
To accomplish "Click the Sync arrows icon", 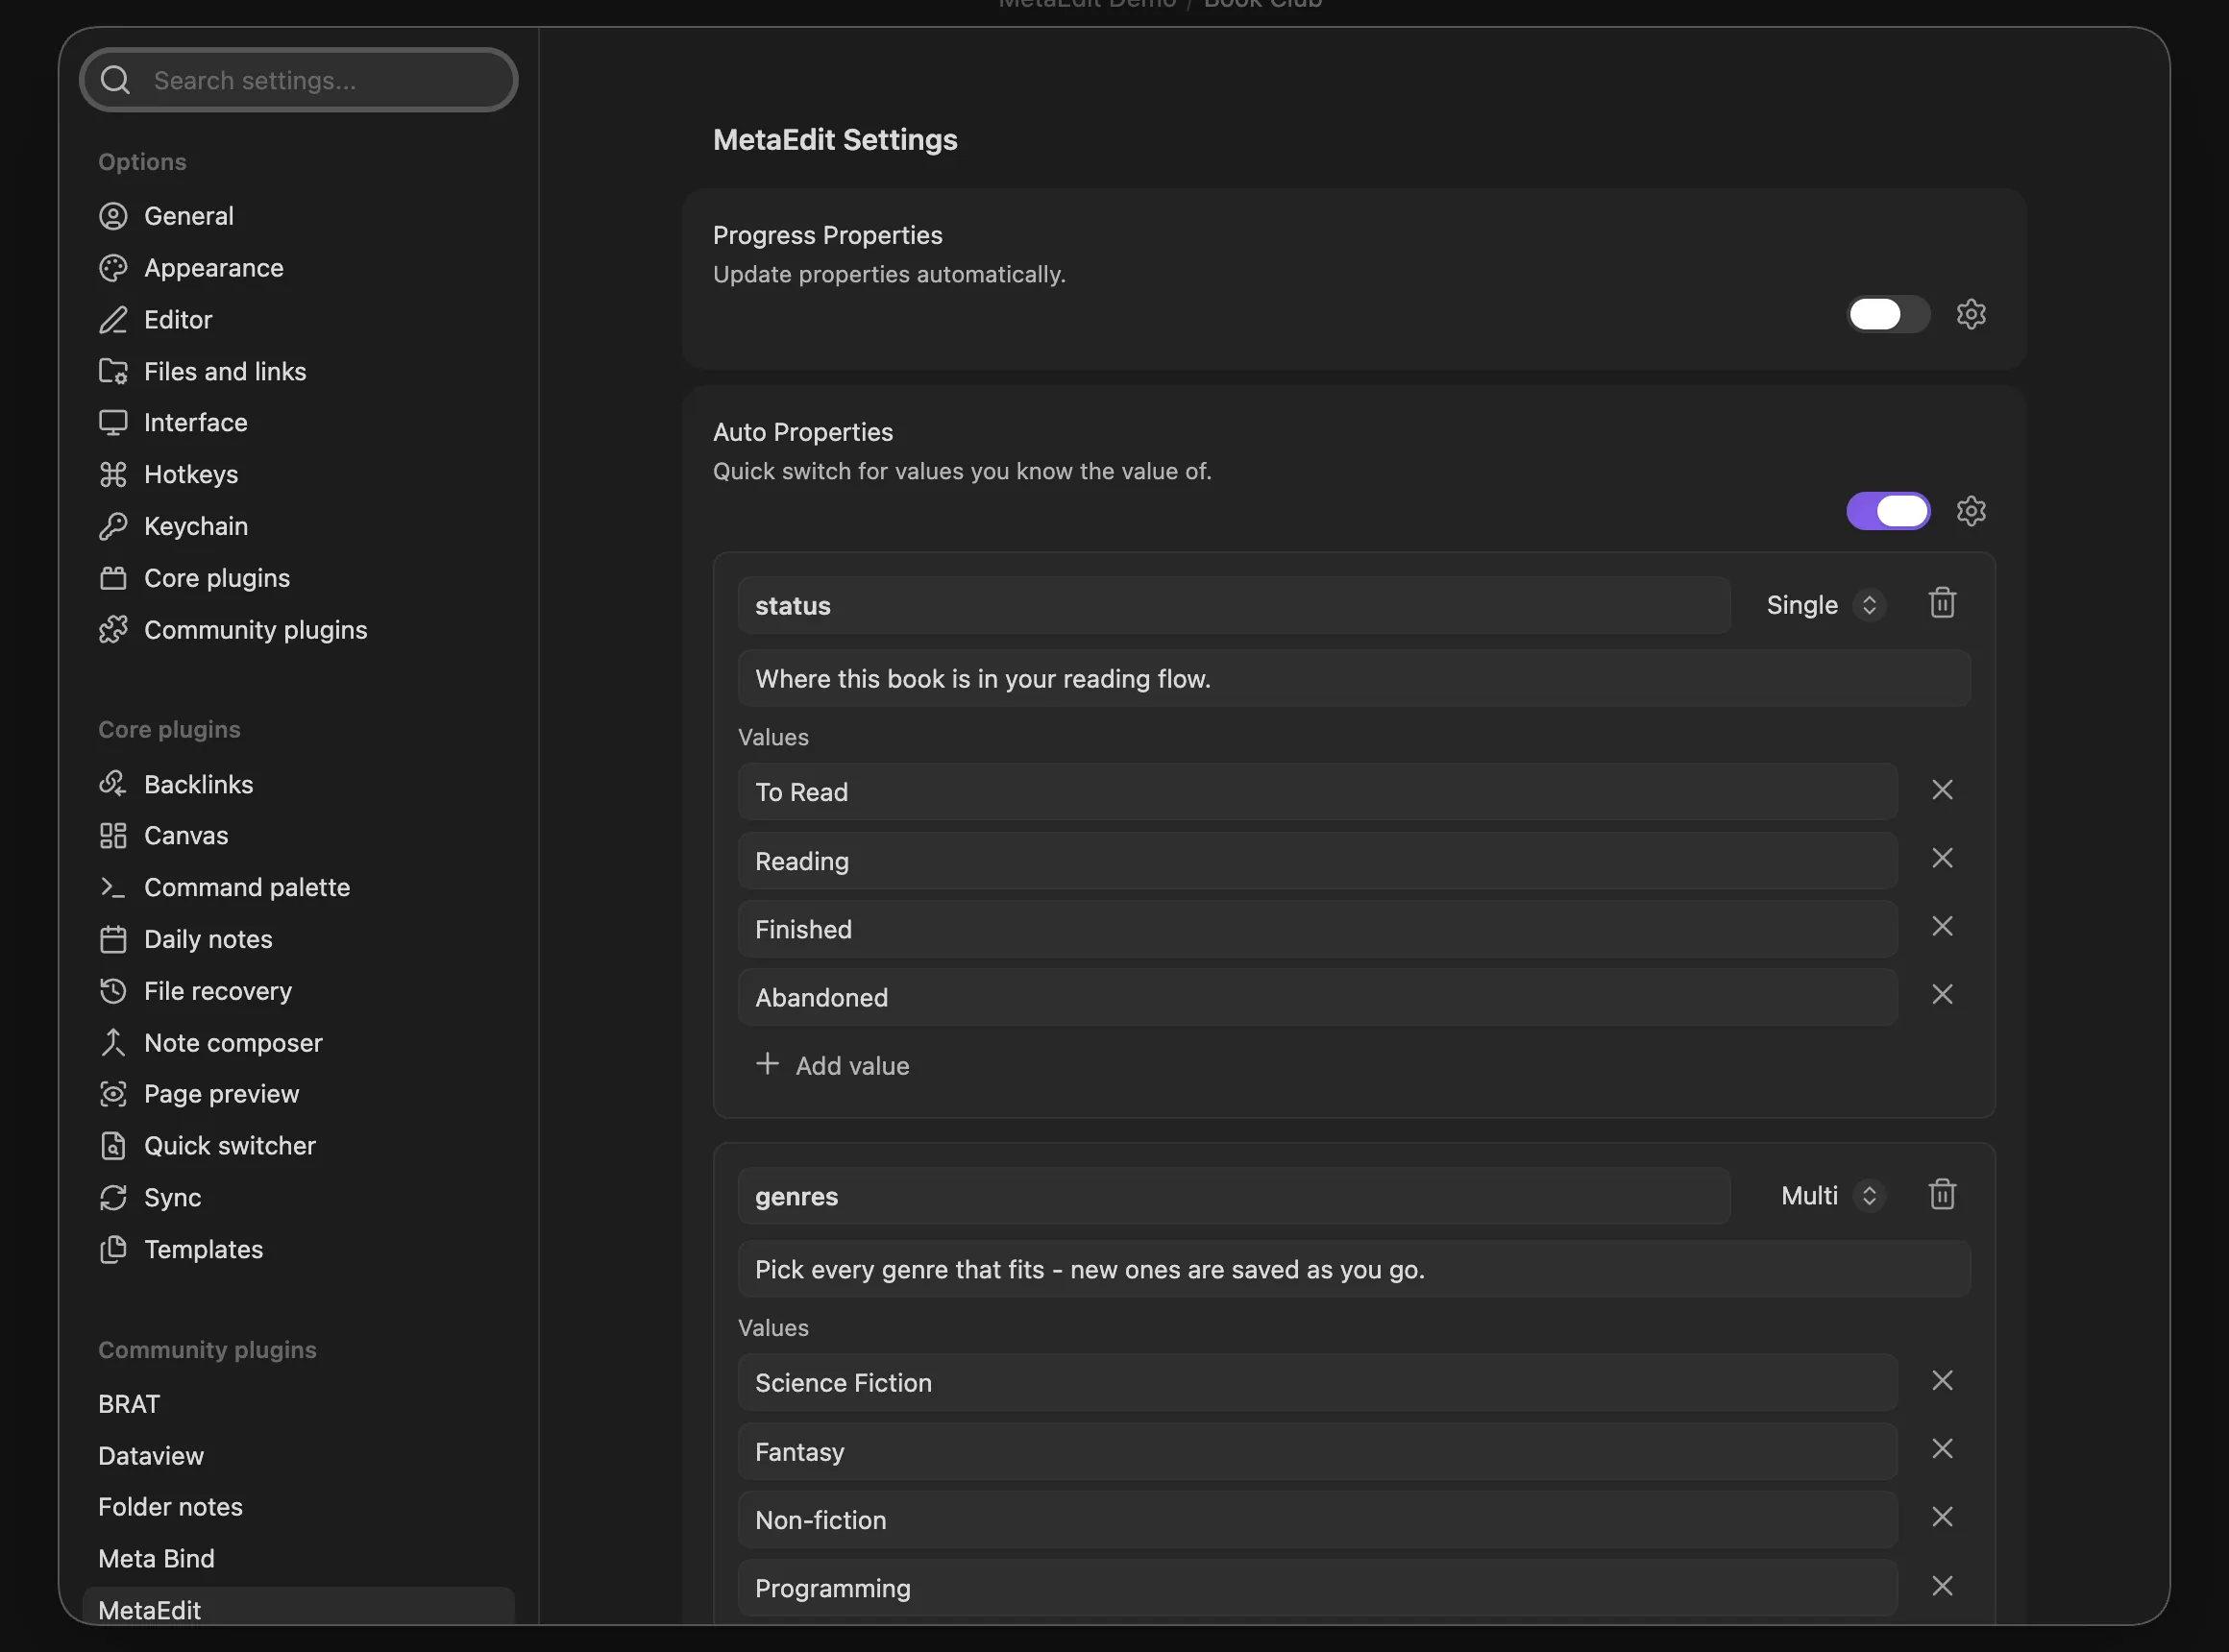I will (113, 1198).
